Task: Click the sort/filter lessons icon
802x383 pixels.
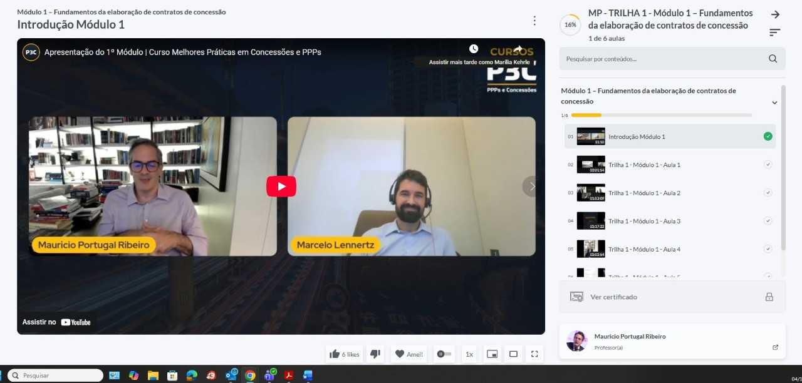Action: (775, 33)
